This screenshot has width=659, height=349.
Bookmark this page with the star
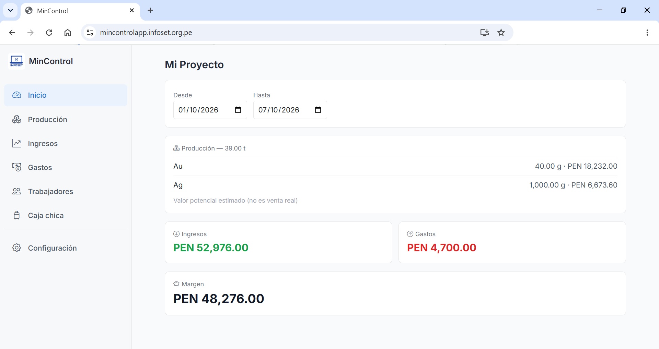point(501,33)
